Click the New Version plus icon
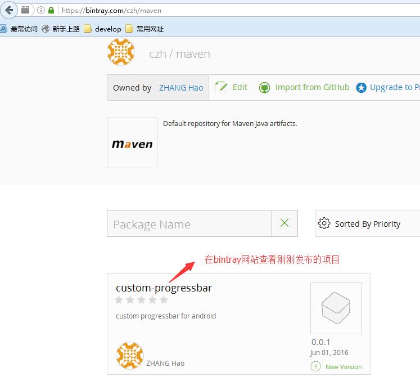 (x=315, y=366)
